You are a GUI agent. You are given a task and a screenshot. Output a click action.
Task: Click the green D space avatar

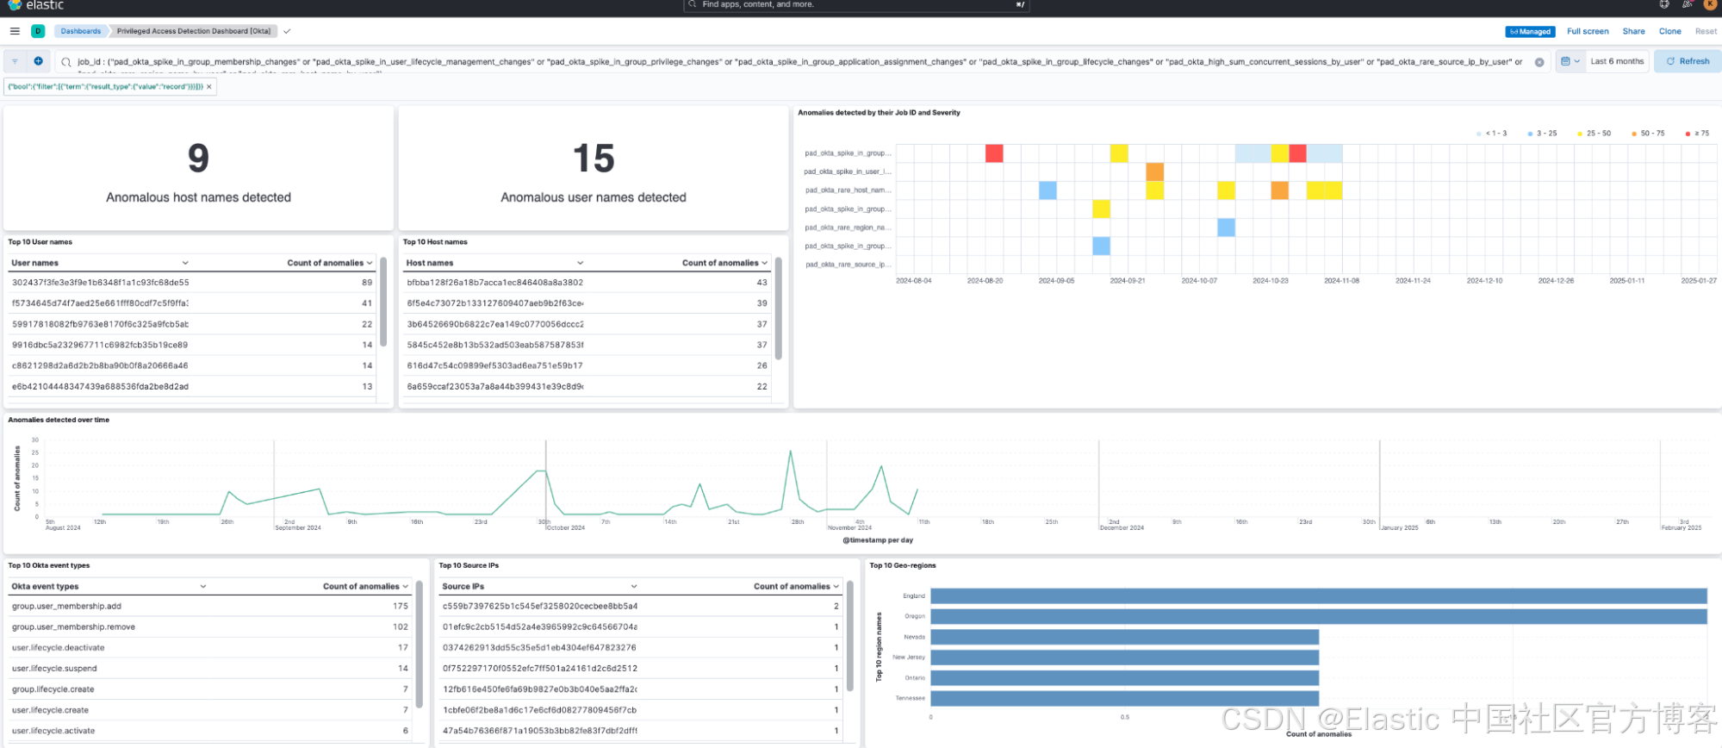click(38, 31)
